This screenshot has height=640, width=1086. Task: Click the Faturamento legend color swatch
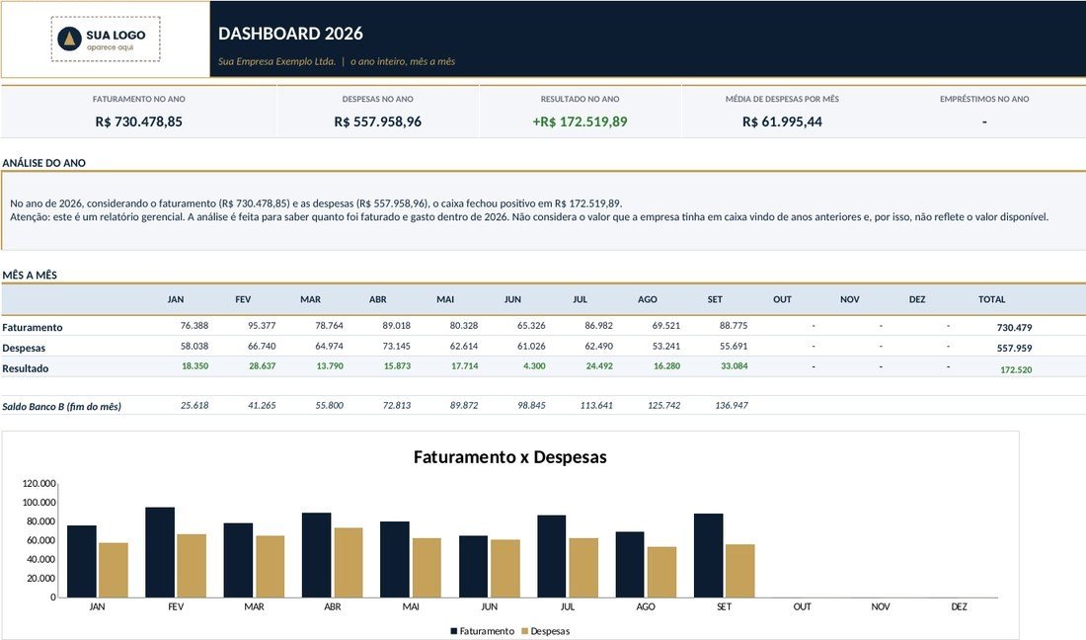point(454,631)
